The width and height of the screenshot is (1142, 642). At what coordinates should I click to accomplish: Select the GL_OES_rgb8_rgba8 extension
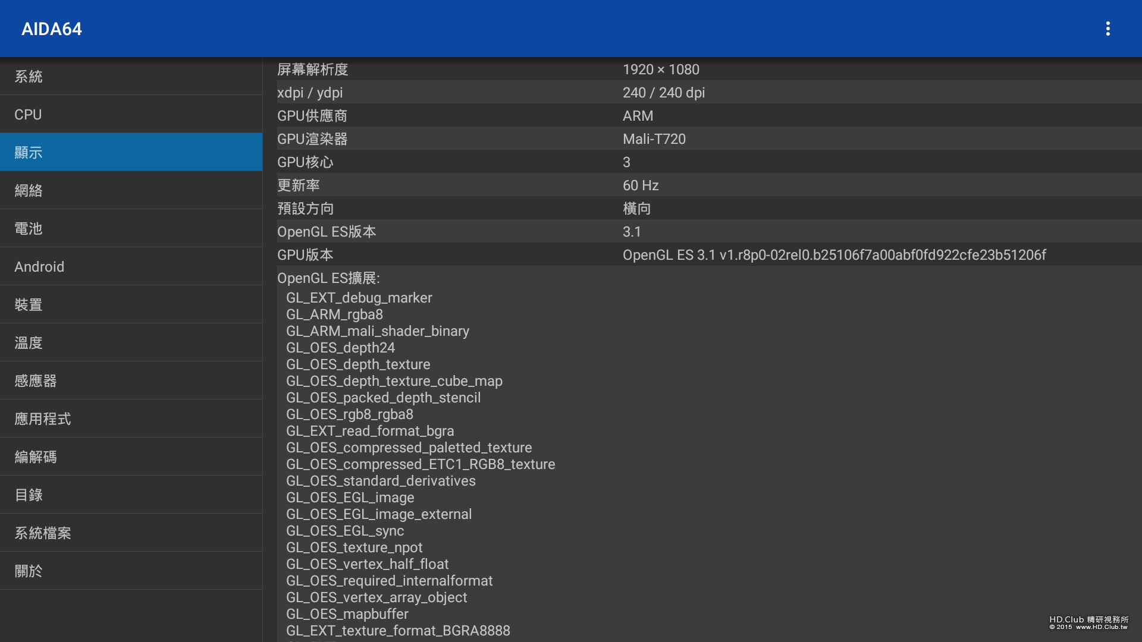click(350, 414)
